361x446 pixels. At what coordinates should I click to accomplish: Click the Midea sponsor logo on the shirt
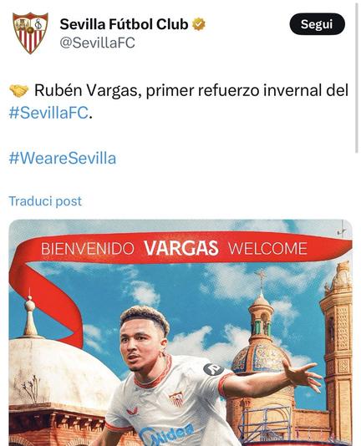167,433
